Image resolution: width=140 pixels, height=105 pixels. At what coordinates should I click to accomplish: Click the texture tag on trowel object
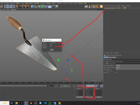coord(125,8)
